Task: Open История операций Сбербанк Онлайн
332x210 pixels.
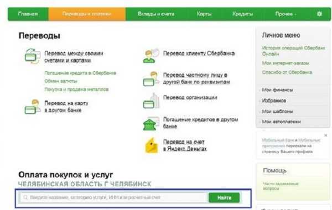Action: (x=293, y=51)
